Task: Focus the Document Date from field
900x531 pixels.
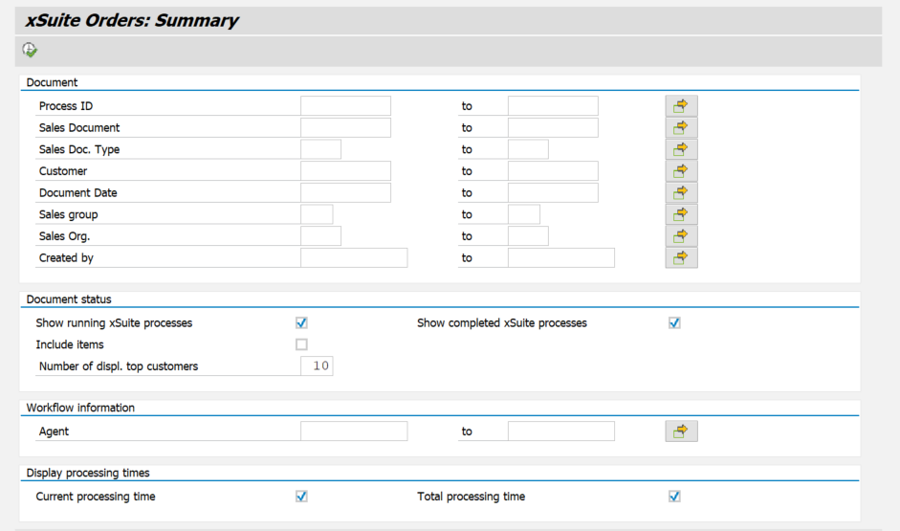Action: click(345, 192)
